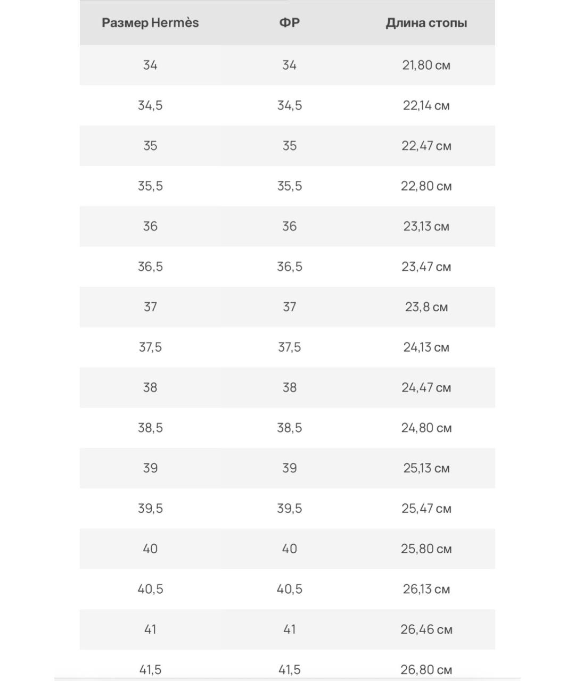Click Hermès size 37,5 in first column

[x=150, y=347]
